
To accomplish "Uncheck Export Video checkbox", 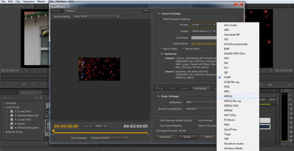I will (161, 49).
